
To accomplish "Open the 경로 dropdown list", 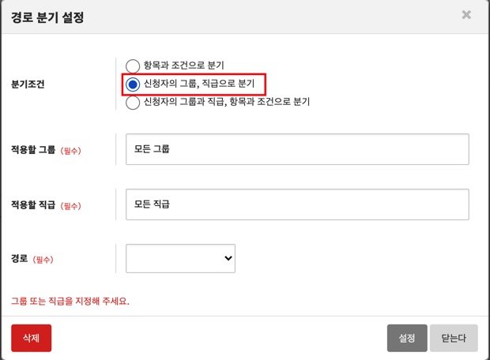I will point(180,257).
